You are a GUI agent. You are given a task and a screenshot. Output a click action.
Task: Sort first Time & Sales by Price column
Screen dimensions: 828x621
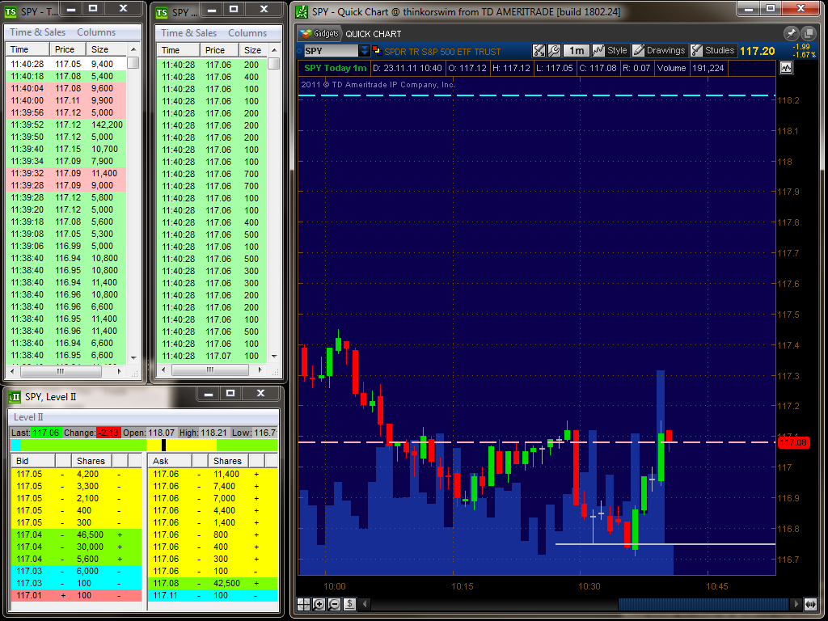click(68, 49)
